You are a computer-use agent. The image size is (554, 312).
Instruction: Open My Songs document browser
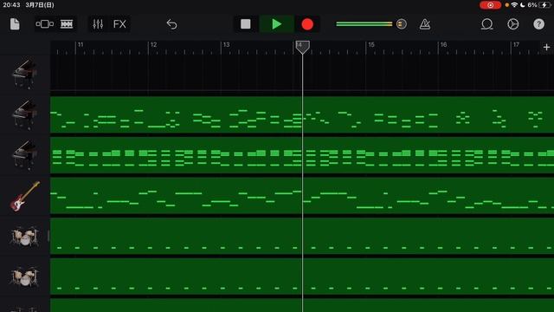click(15, 24)
